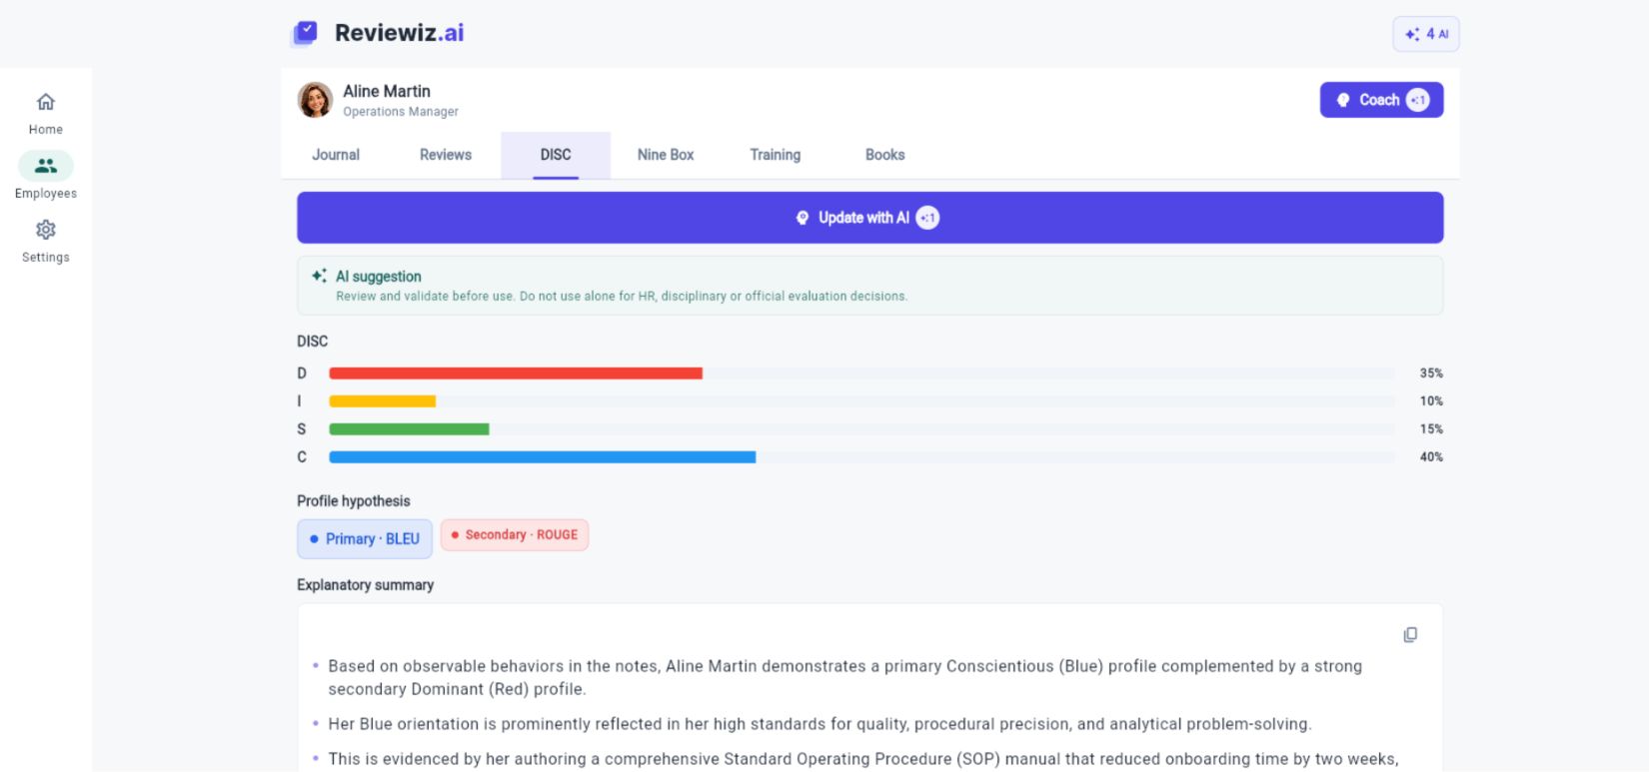Click the Explanatory summary heading
This screenshot has height=772, width=1649.
pos(366,585)
